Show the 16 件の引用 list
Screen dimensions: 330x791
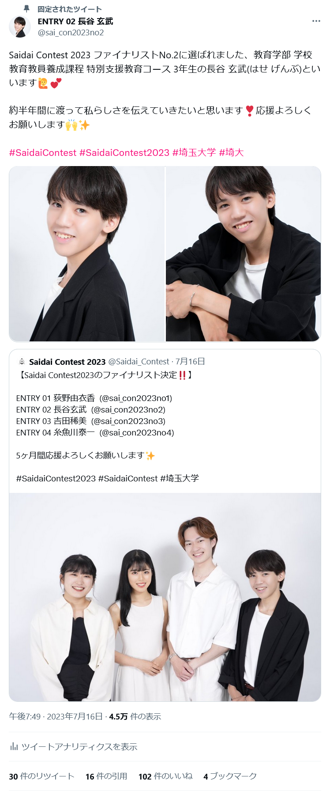(x=106, y=776)
